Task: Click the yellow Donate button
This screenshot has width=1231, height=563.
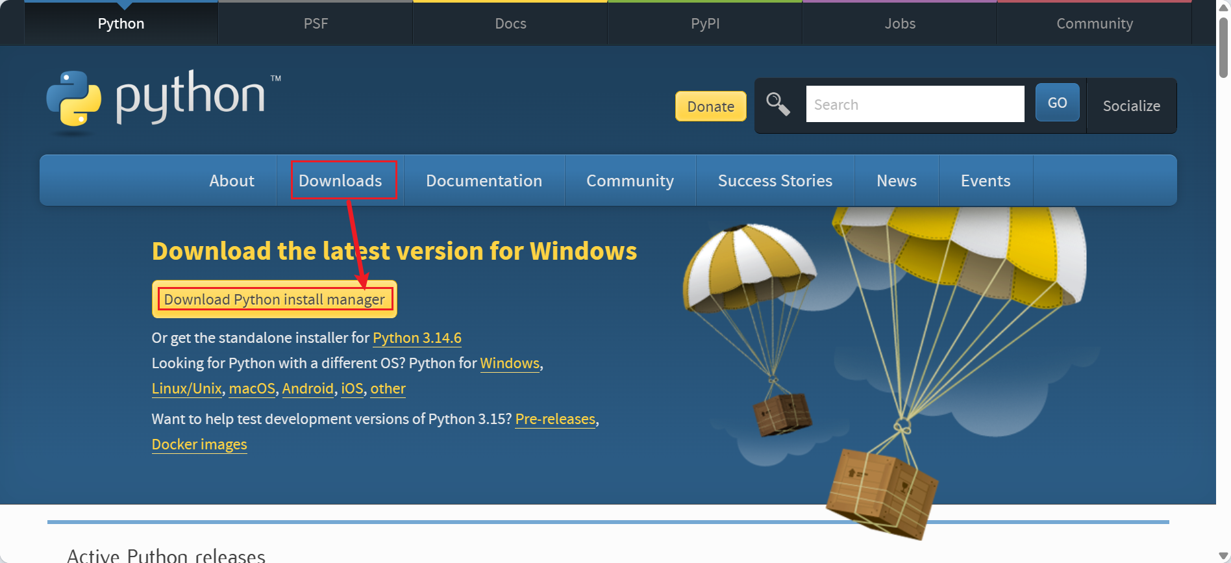Action: 711,106
